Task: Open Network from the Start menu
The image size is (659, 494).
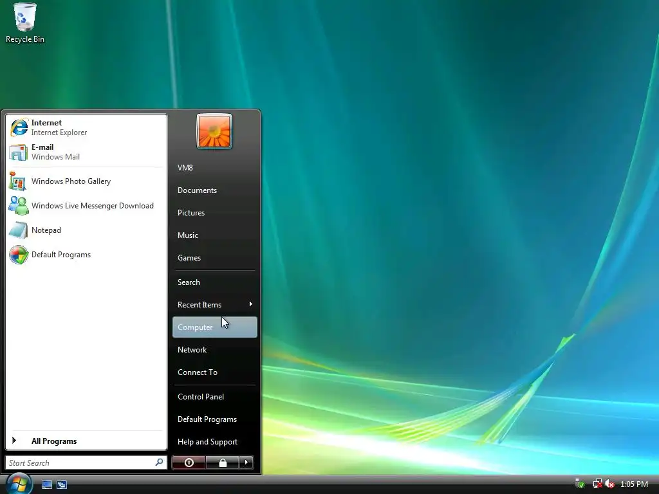Action: [x=192, y=350]
